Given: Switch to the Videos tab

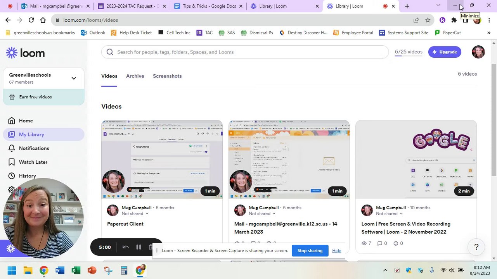Looking at the screenshot, I should pyautogui.click(x=109, y=76).
